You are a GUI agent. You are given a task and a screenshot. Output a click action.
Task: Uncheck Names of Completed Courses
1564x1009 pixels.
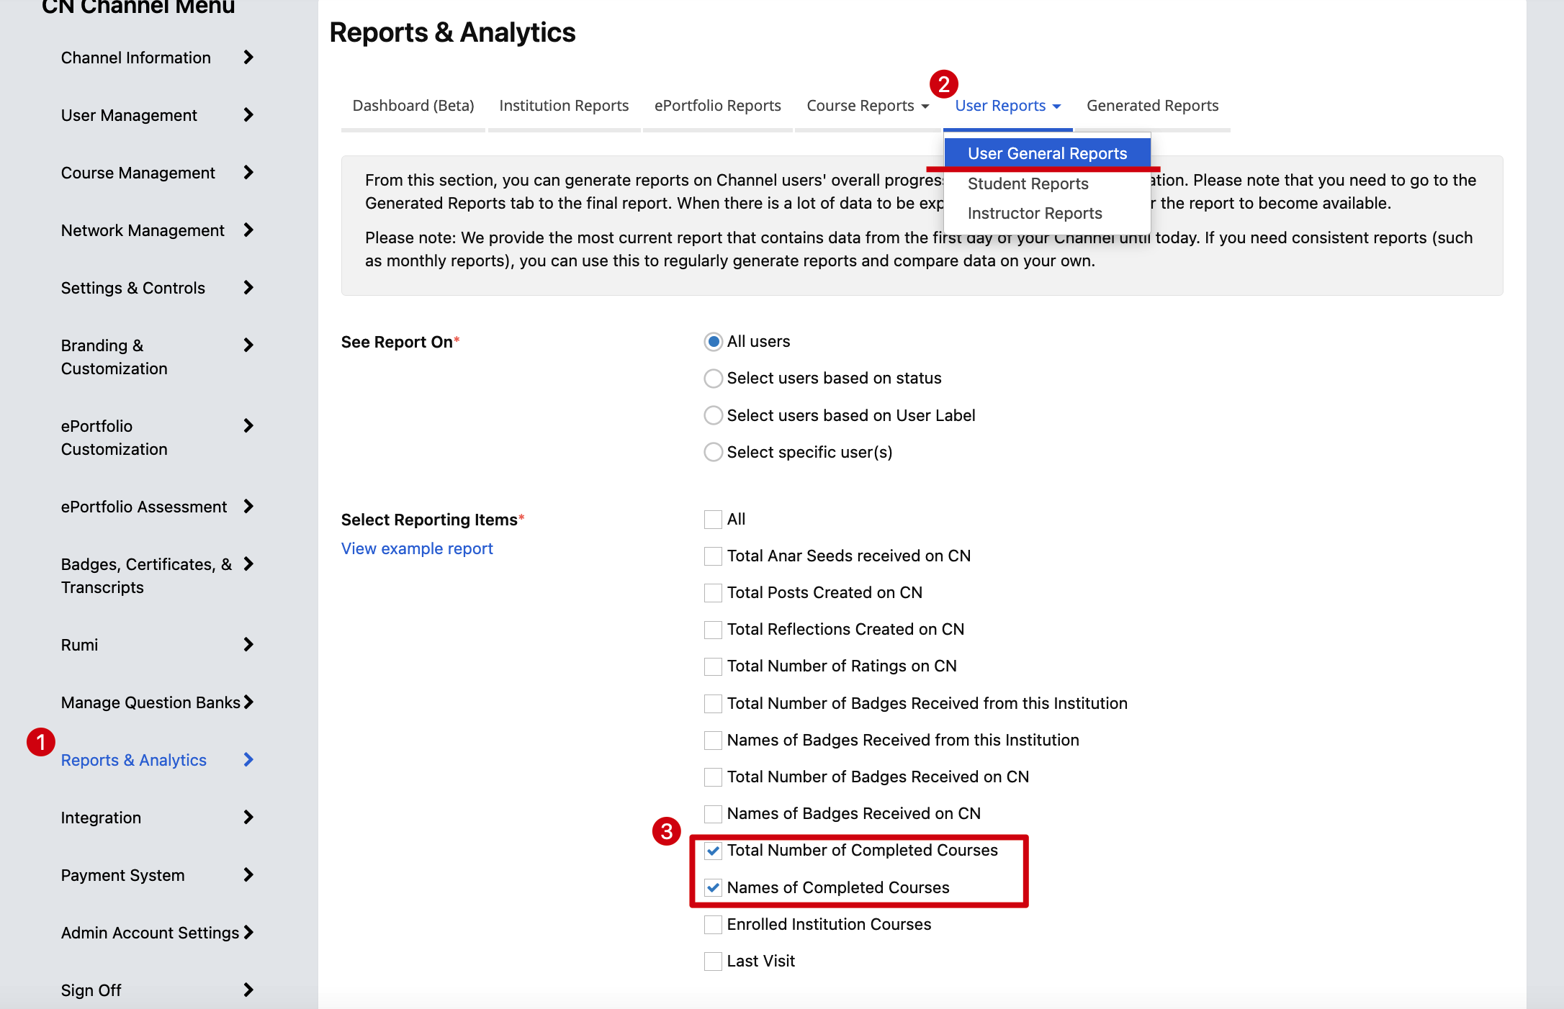click(713, 888)
